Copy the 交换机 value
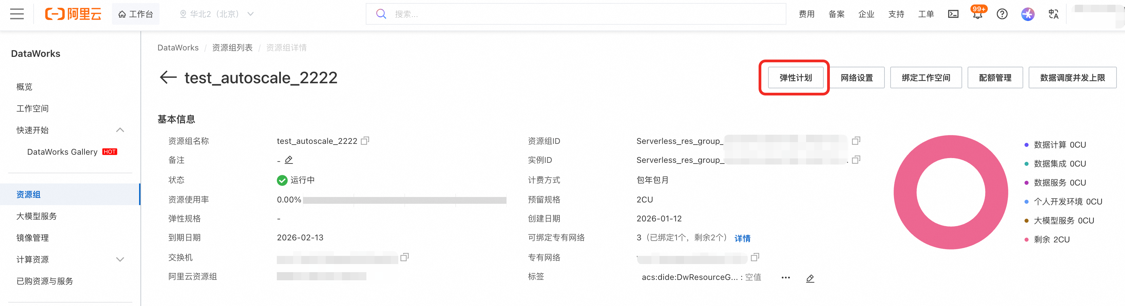The height and width of the screenshot is (306, 1125). pyautogui.click(x=404, y=257)
